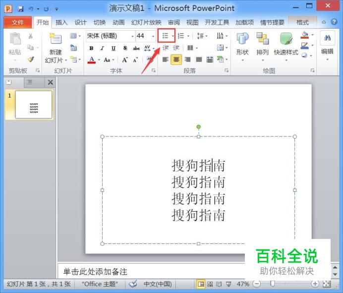Toggle underline formatting

114,49
